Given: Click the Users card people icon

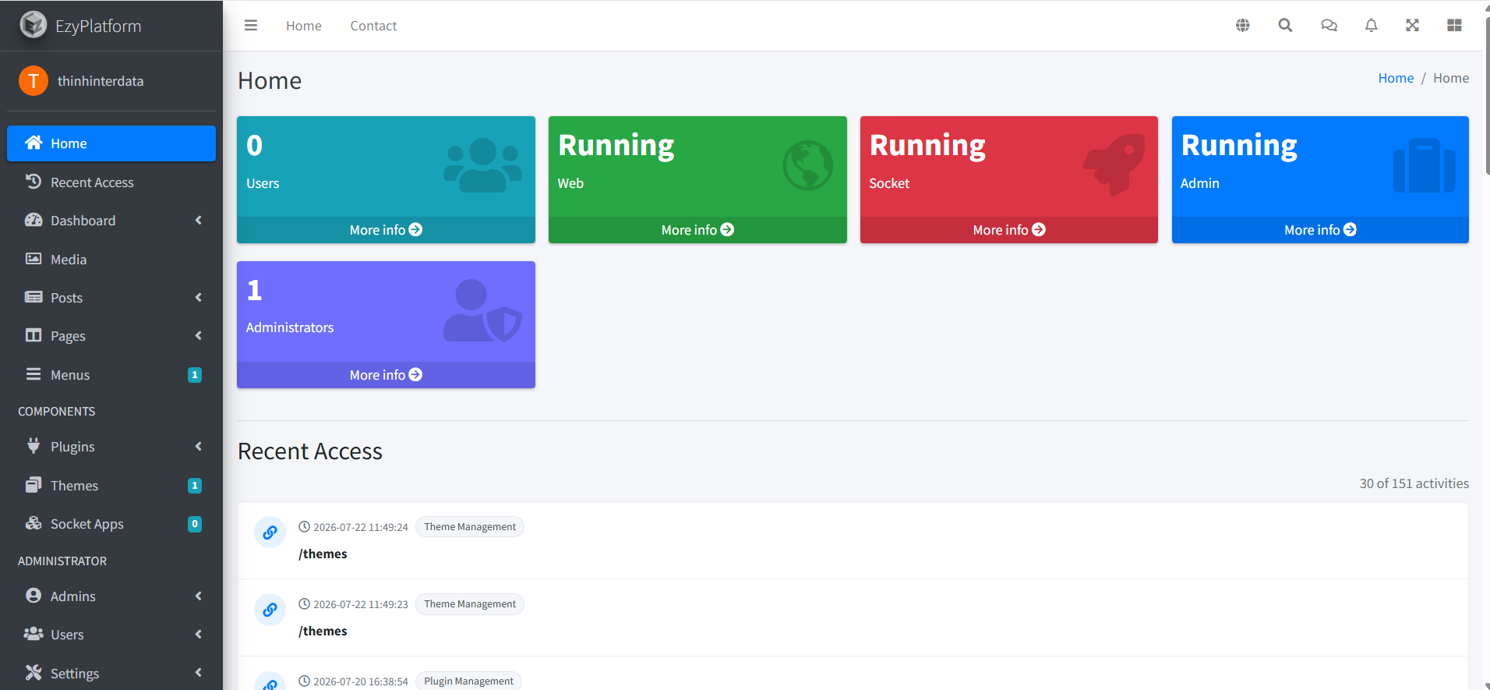Looking at the screenshot, I should click(483, 165).
